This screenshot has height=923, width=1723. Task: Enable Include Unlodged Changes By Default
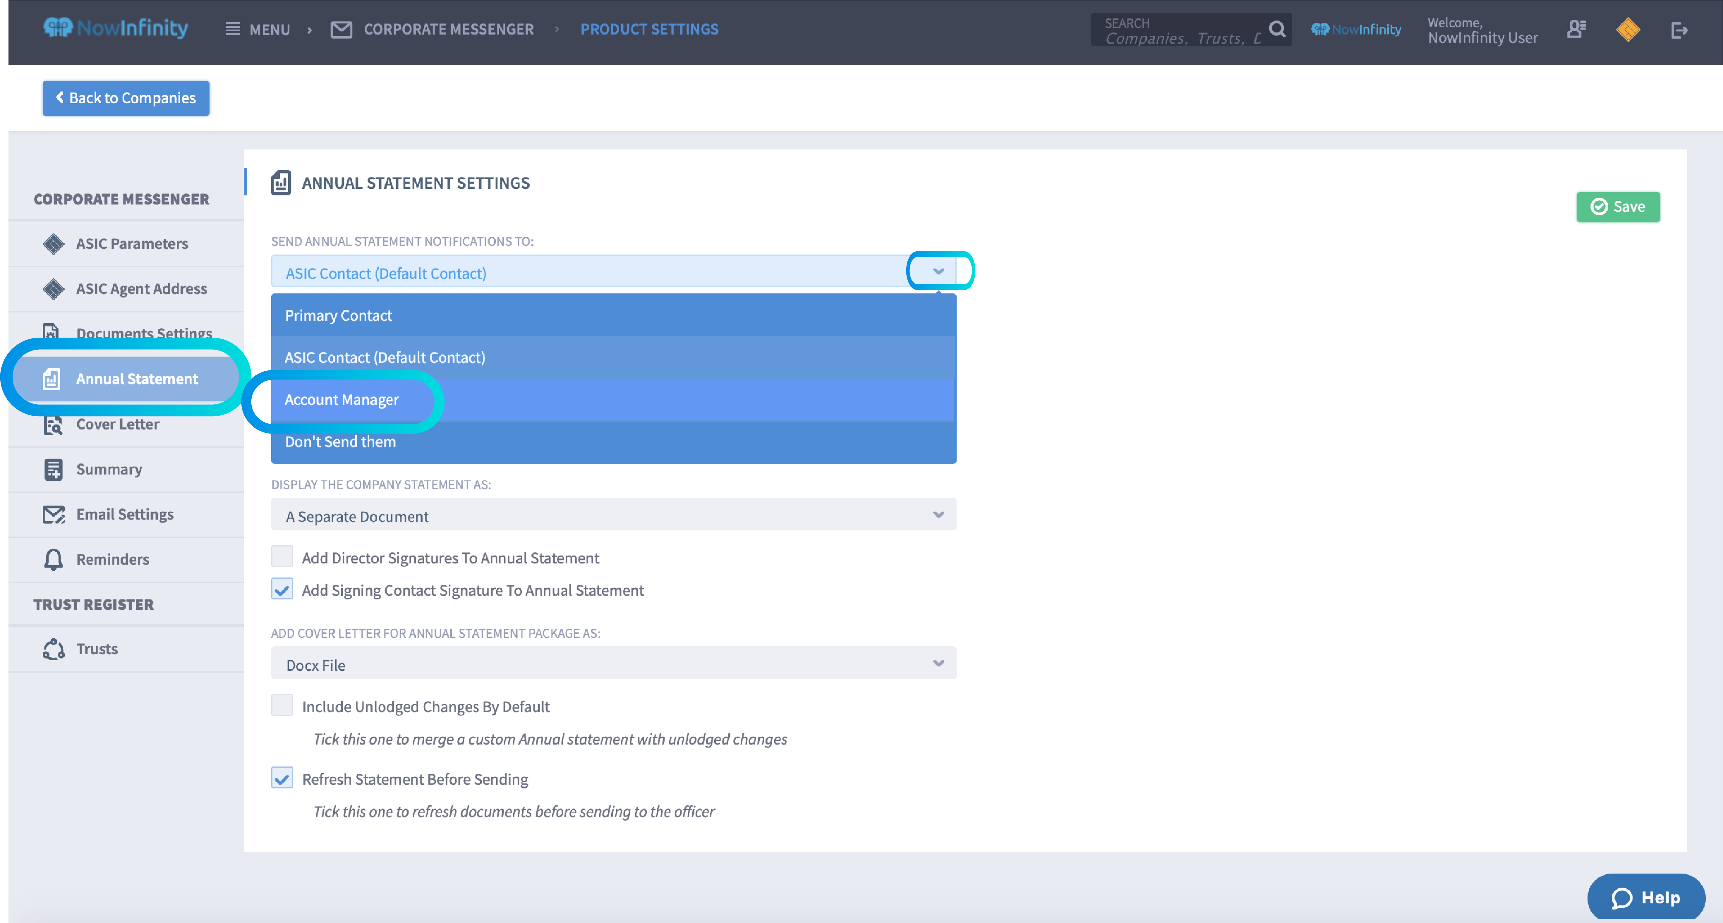click(x=282, y=705)
